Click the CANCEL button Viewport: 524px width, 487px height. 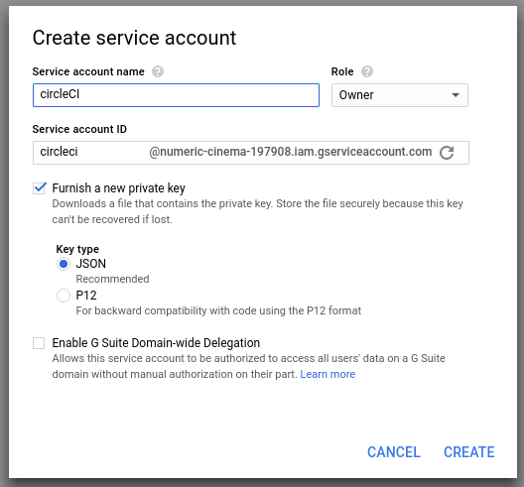point(394,452)
